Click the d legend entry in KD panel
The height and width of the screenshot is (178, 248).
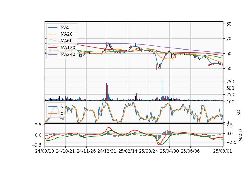[62, 113]
